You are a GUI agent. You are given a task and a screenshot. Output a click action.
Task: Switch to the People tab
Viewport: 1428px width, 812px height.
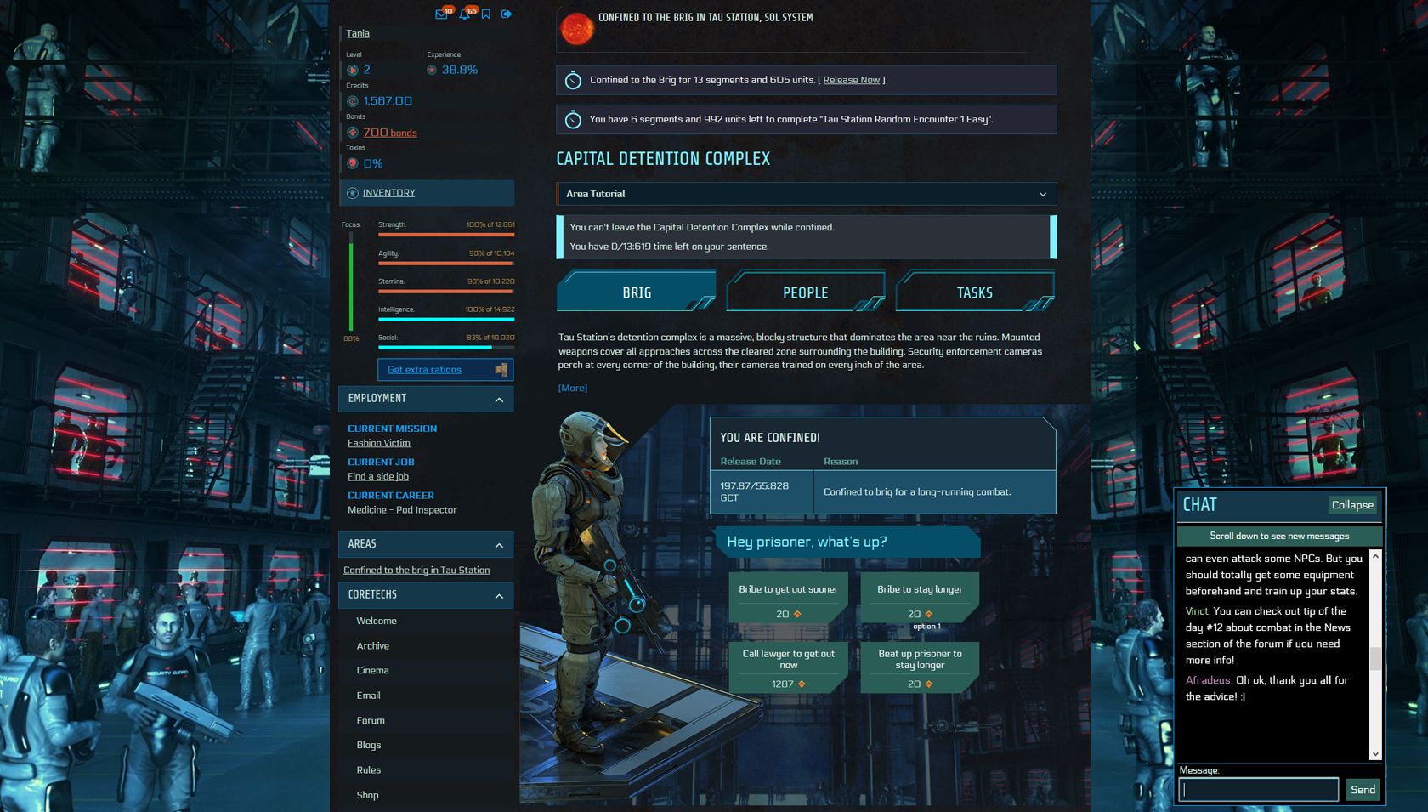pyautogui.click(x=805, y=292)
